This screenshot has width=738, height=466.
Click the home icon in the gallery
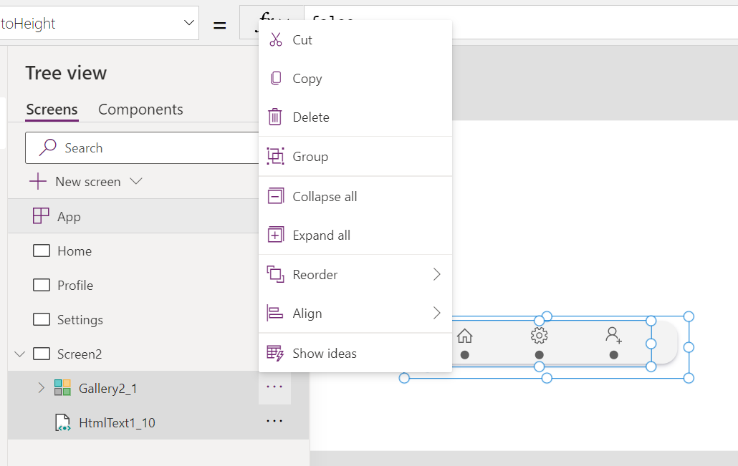(464, 336)
